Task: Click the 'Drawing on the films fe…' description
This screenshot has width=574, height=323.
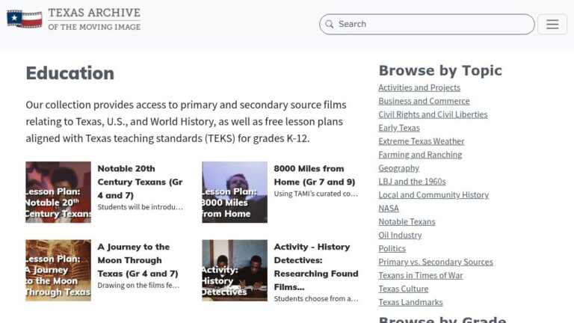Action: tap(138, 286)
